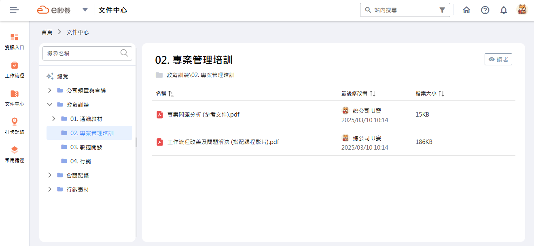
Task: Expand the 公司規章與宣導 folder
Action: click(x=50, y=90)
